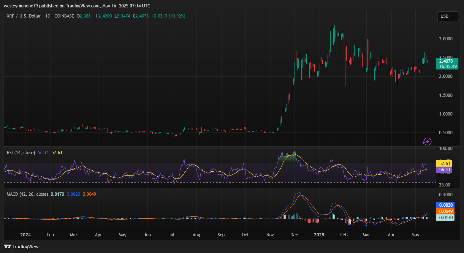Click the Aug label on time axis

(196, 235)
